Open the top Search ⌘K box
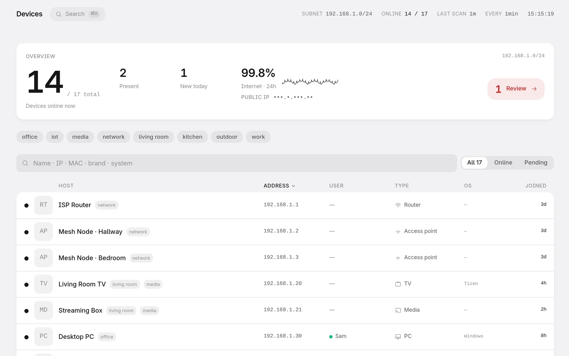 click(x=78, y=14)
